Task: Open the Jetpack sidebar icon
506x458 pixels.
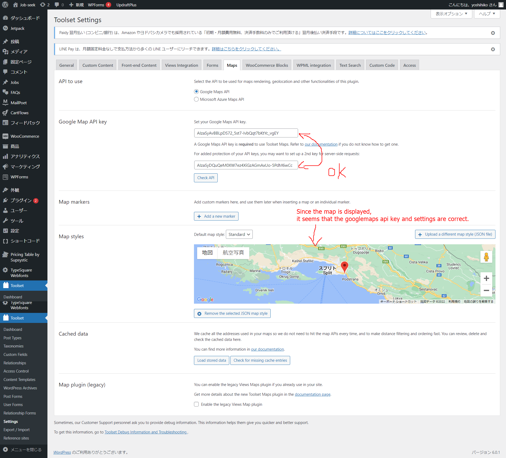Action: pos(5,28)
